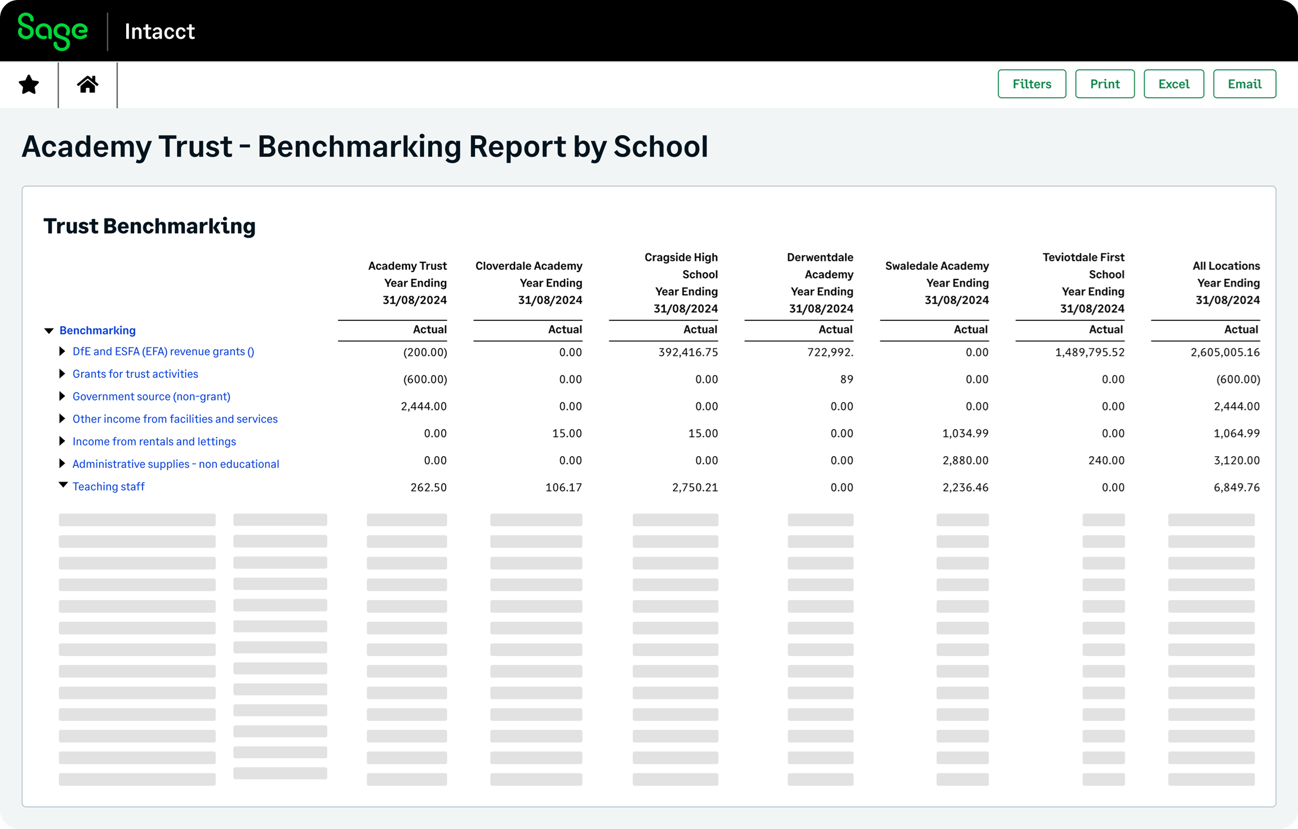Open the favorites star icon
Viewport: 1298px width, 829px height.
point(28,84)
